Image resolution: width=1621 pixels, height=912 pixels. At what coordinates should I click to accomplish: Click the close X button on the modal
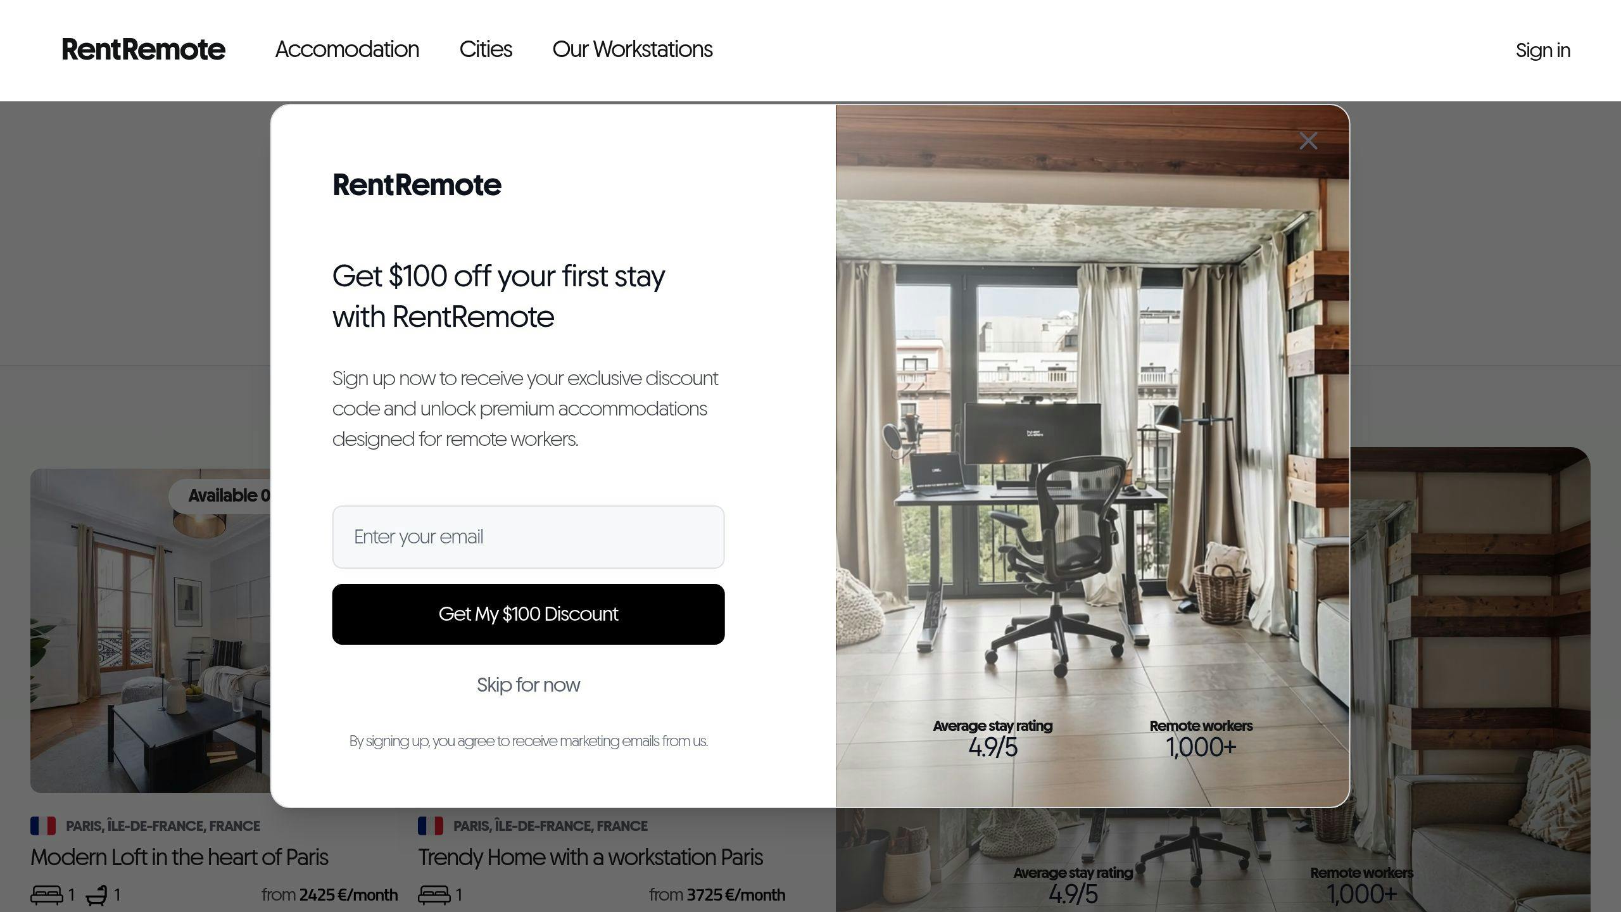tap(1308, 141)
